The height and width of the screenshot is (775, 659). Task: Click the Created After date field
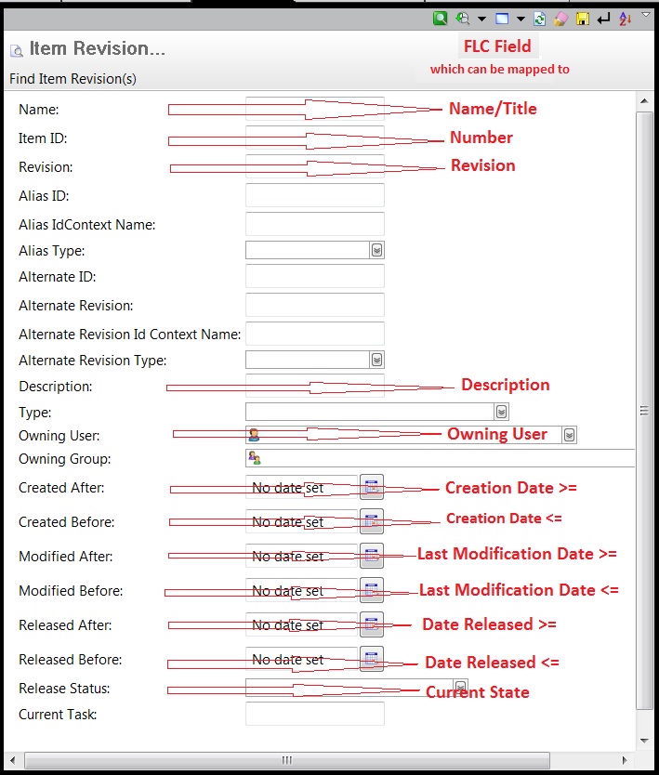[301, 487]
